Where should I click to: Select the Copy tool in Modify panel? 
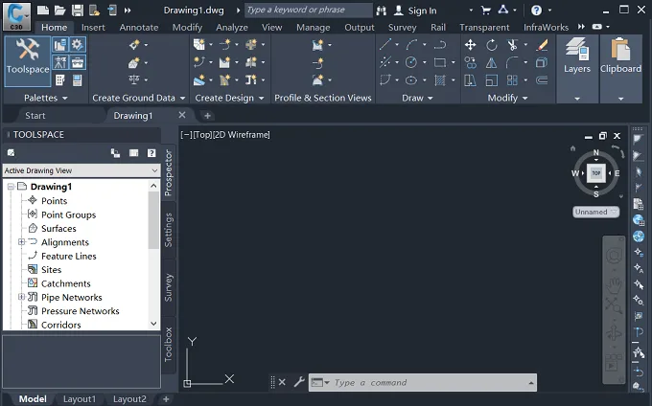tap(470, 62)
